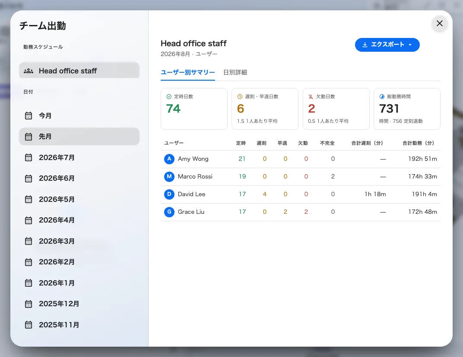Select 2026年4月 from the date list
Viewport: 463px width, 357px height.
coord(79,220)
